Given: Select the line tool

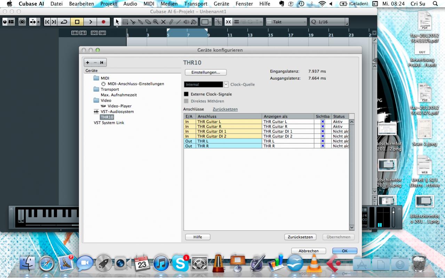Looking at the screenshot, I should (x=178, y=22).
